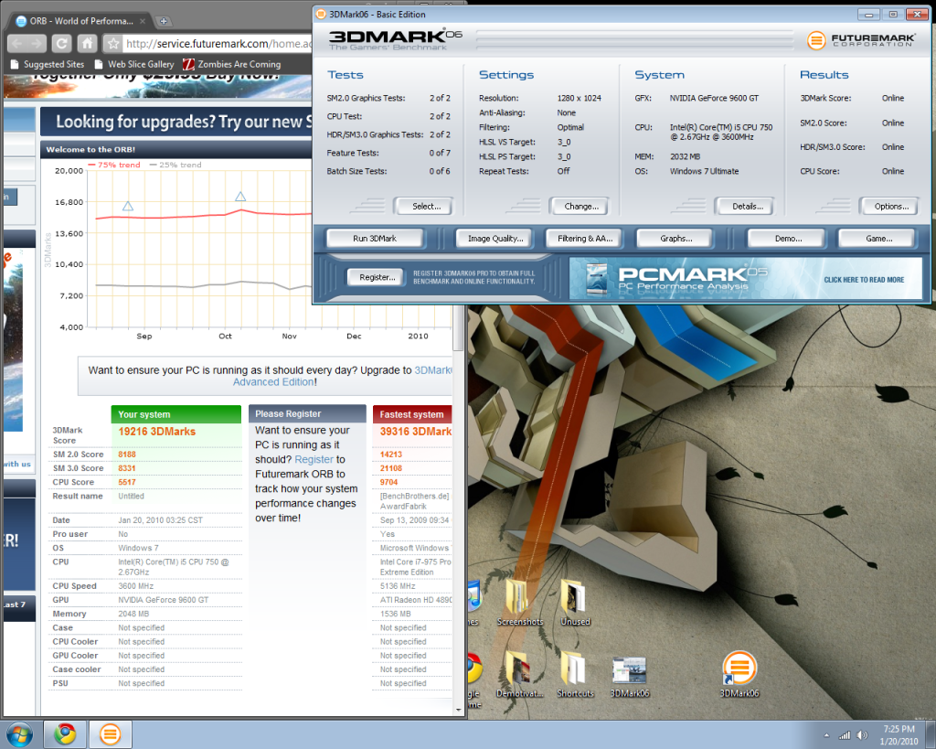Image resolution: width=936 pixels, height=749 pixels.
Task: Click the Fastest system header
Action: [x=412, y=414]
